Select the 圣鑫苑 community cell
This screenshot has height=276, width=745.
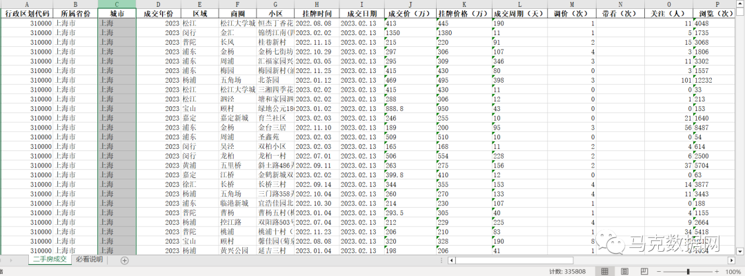(x=275, y=137)
